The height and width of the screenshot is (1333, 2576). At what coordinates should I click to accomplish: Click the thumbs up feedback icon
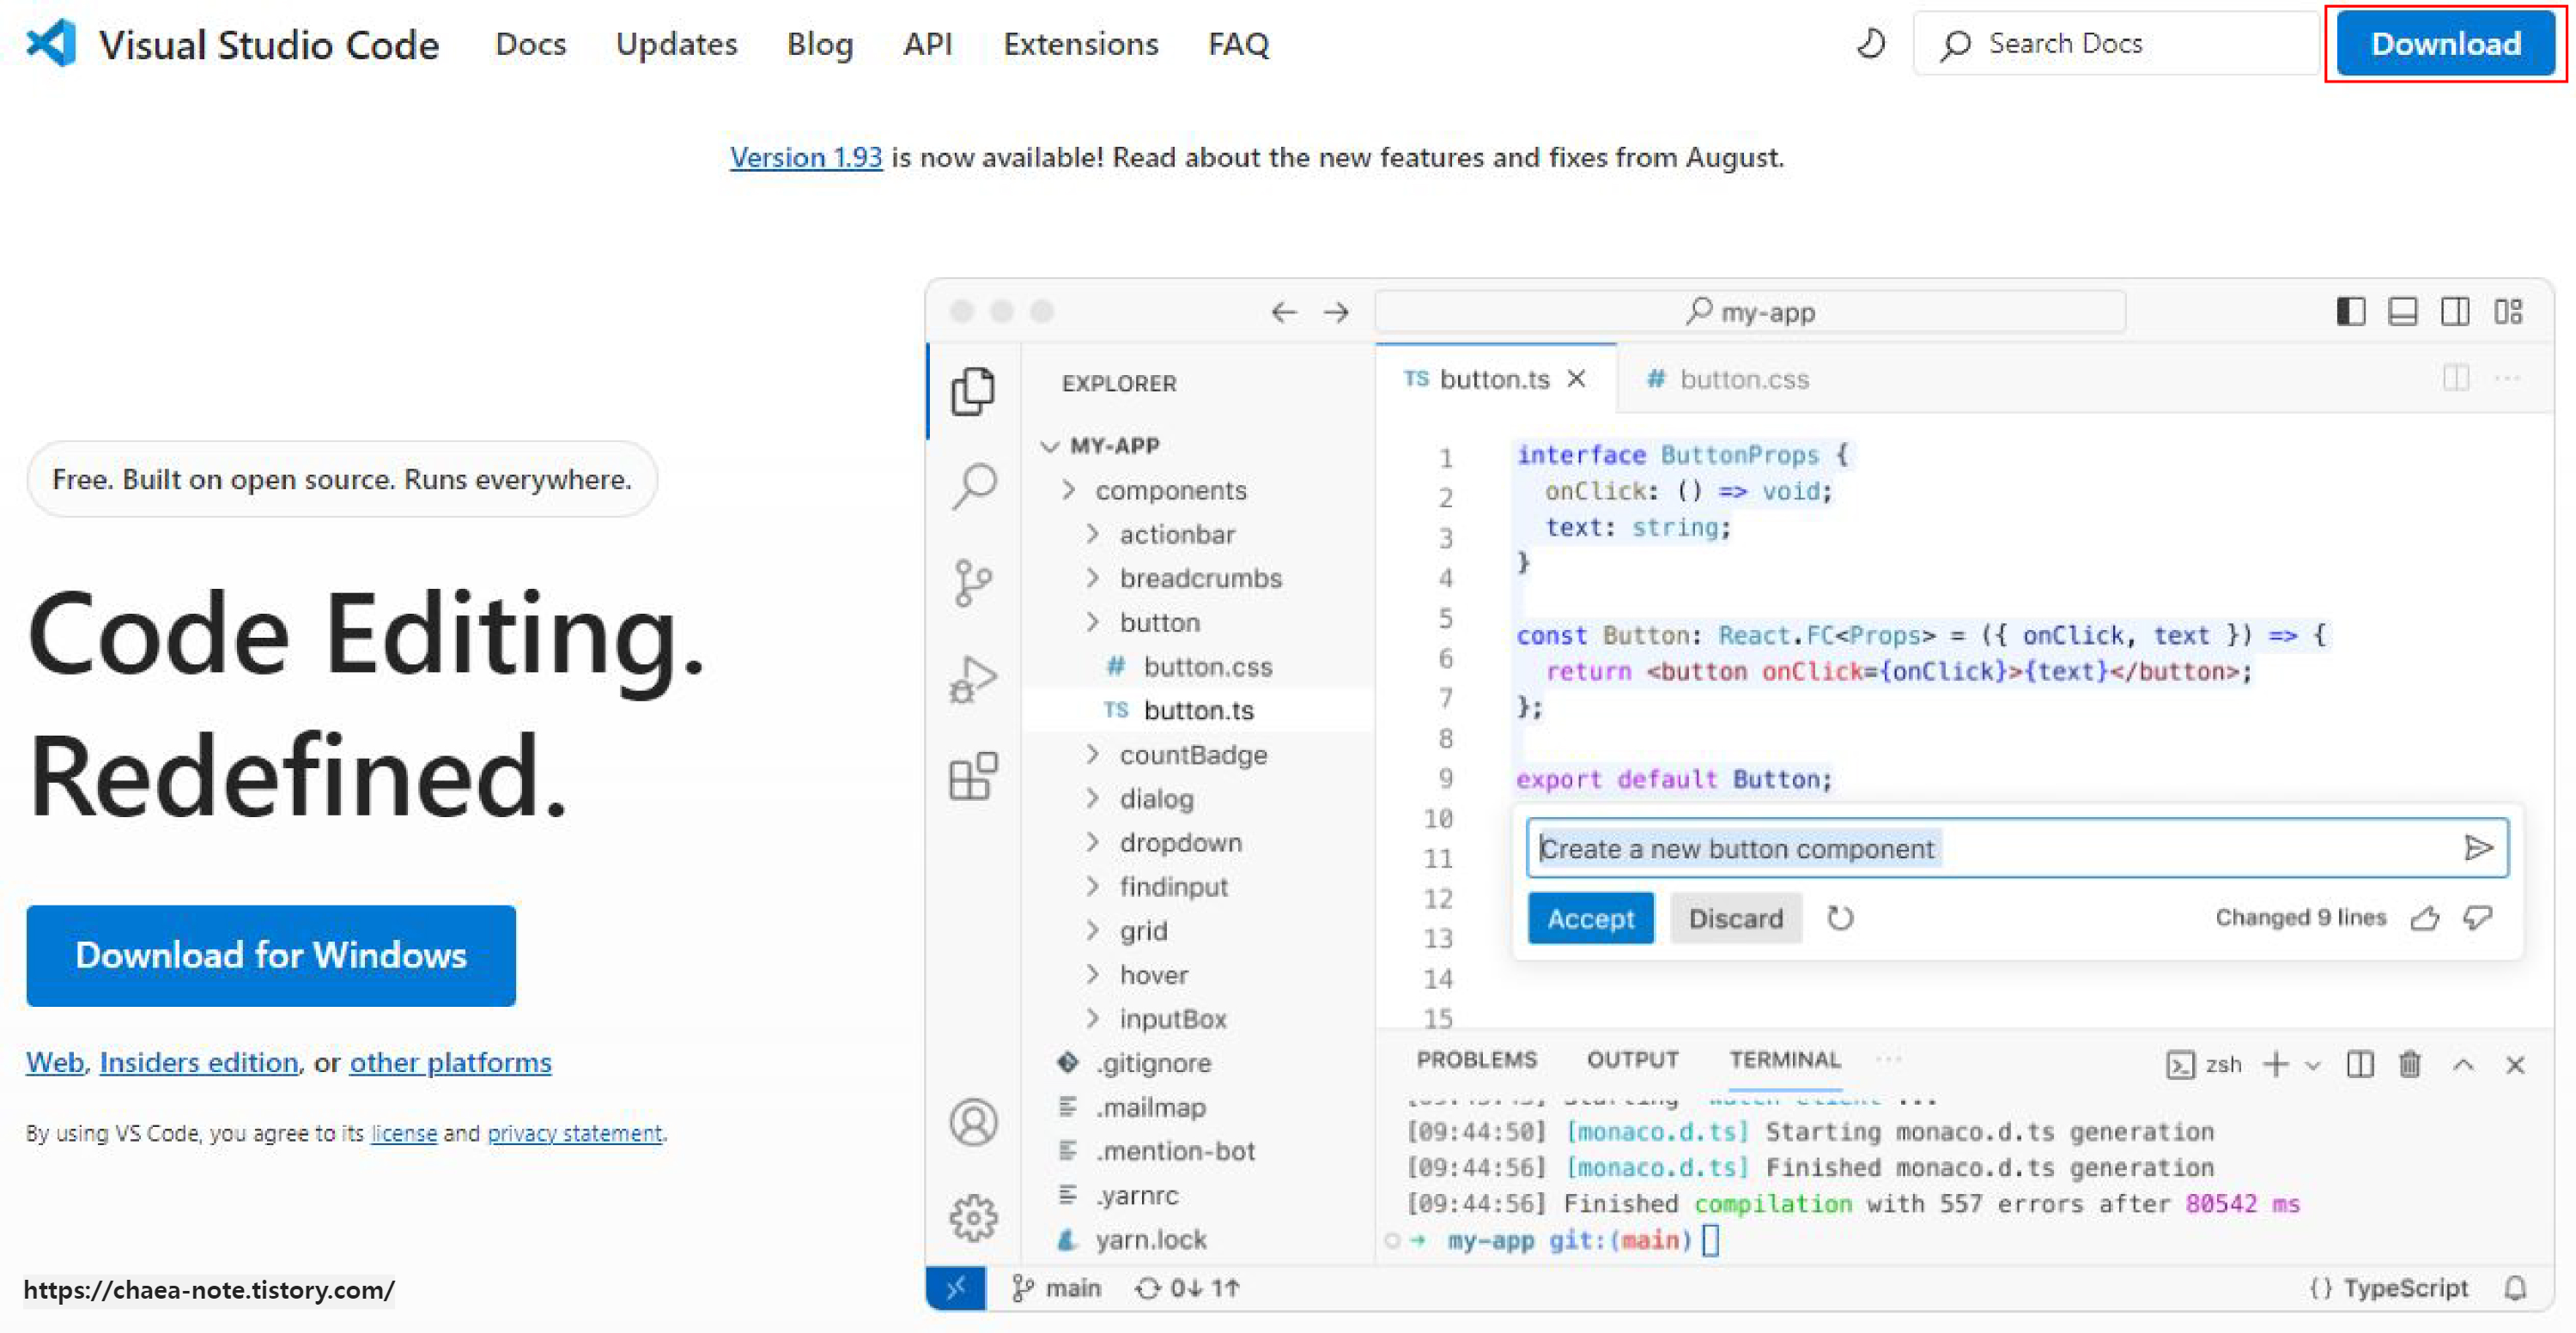[x=2425, y=918]
